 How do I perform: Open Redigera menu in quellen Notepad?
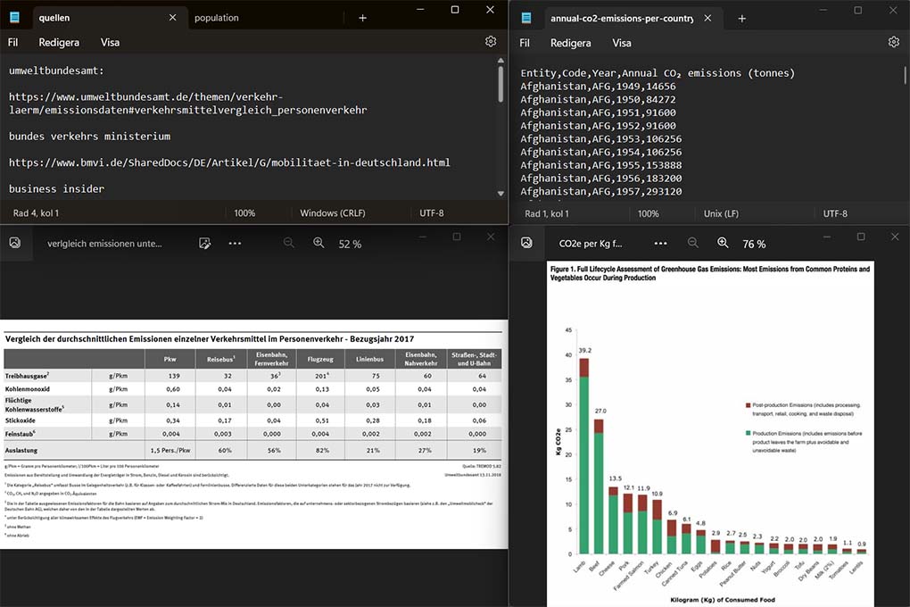59,42
